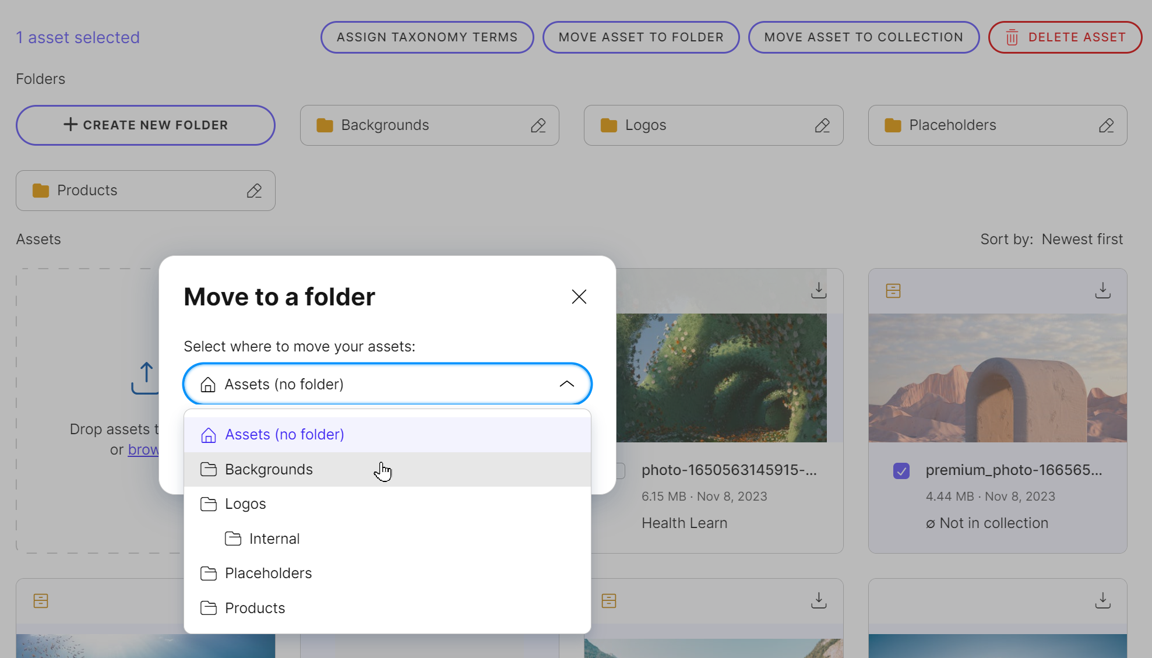Choose Products folder option in dropdown

(255, 608)
